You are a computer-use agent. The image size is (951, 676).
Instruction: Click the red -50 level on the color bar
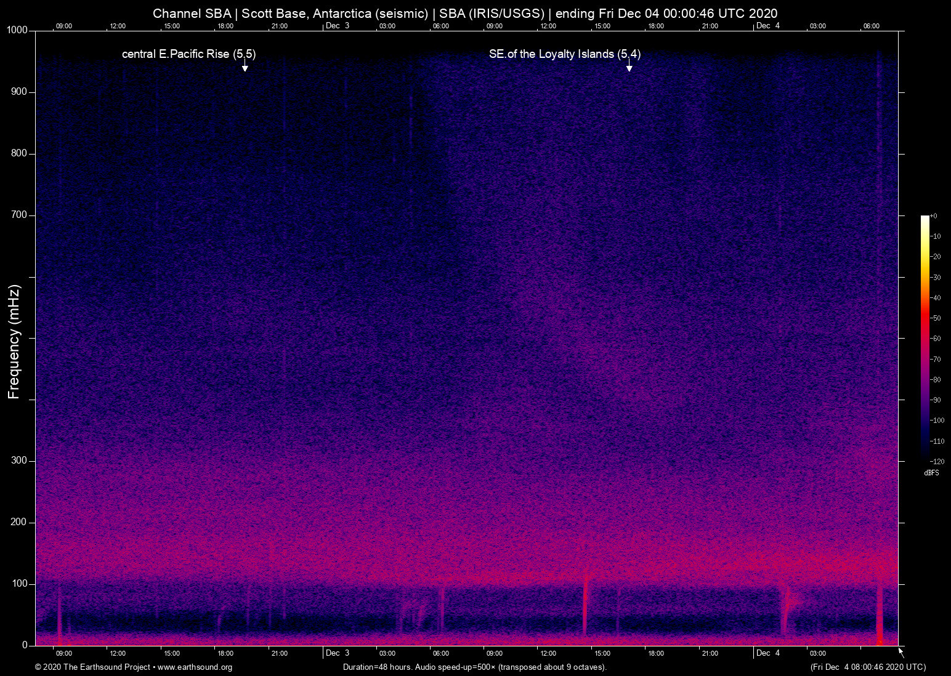[925, 318]
